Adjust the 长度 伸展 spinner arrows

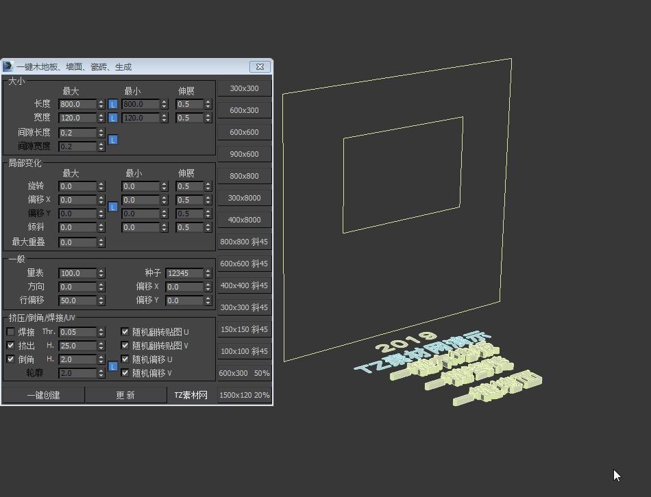pos(208,104)
